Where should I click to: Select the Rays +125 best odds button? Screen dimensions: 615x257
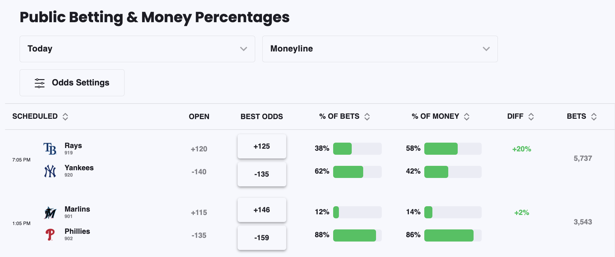[262, 146]
